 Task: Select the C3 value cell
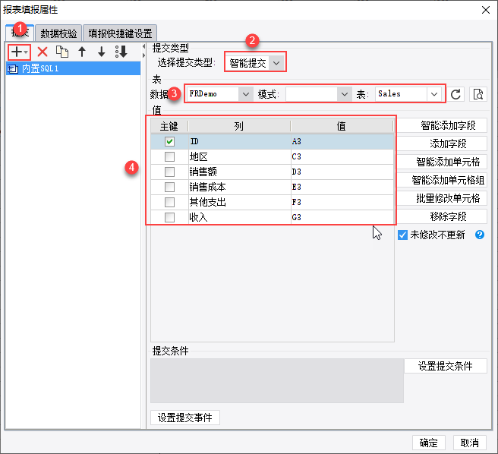click(342, 156)
